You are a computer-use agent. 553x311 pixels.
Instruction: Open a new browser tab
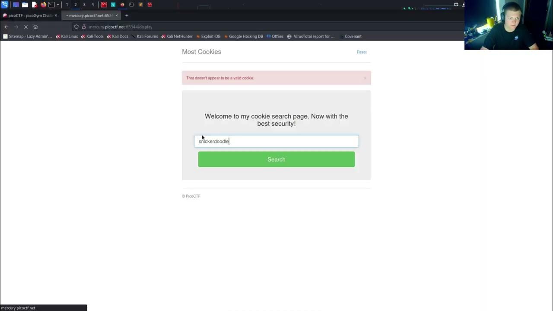point(127,16)
